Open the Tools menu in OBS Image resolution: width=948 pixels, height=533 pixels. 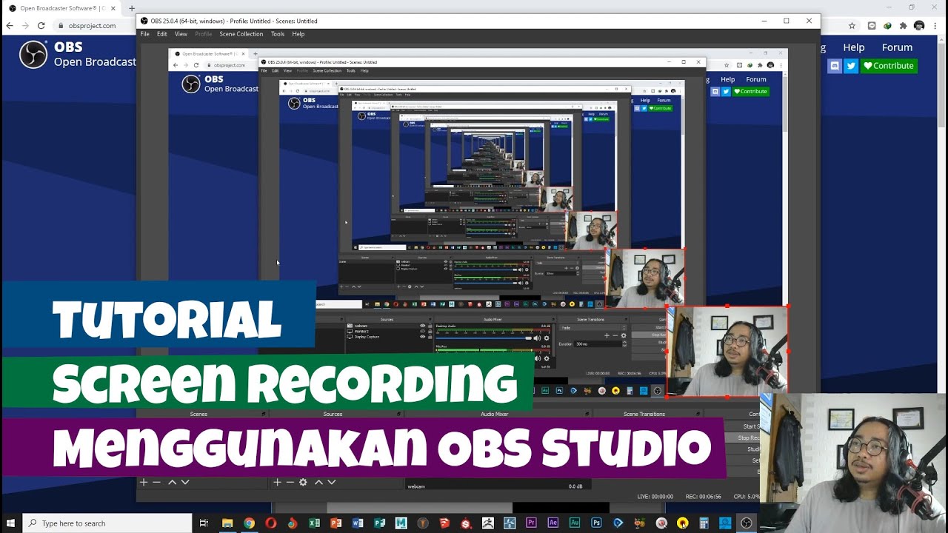coord(278,34)
